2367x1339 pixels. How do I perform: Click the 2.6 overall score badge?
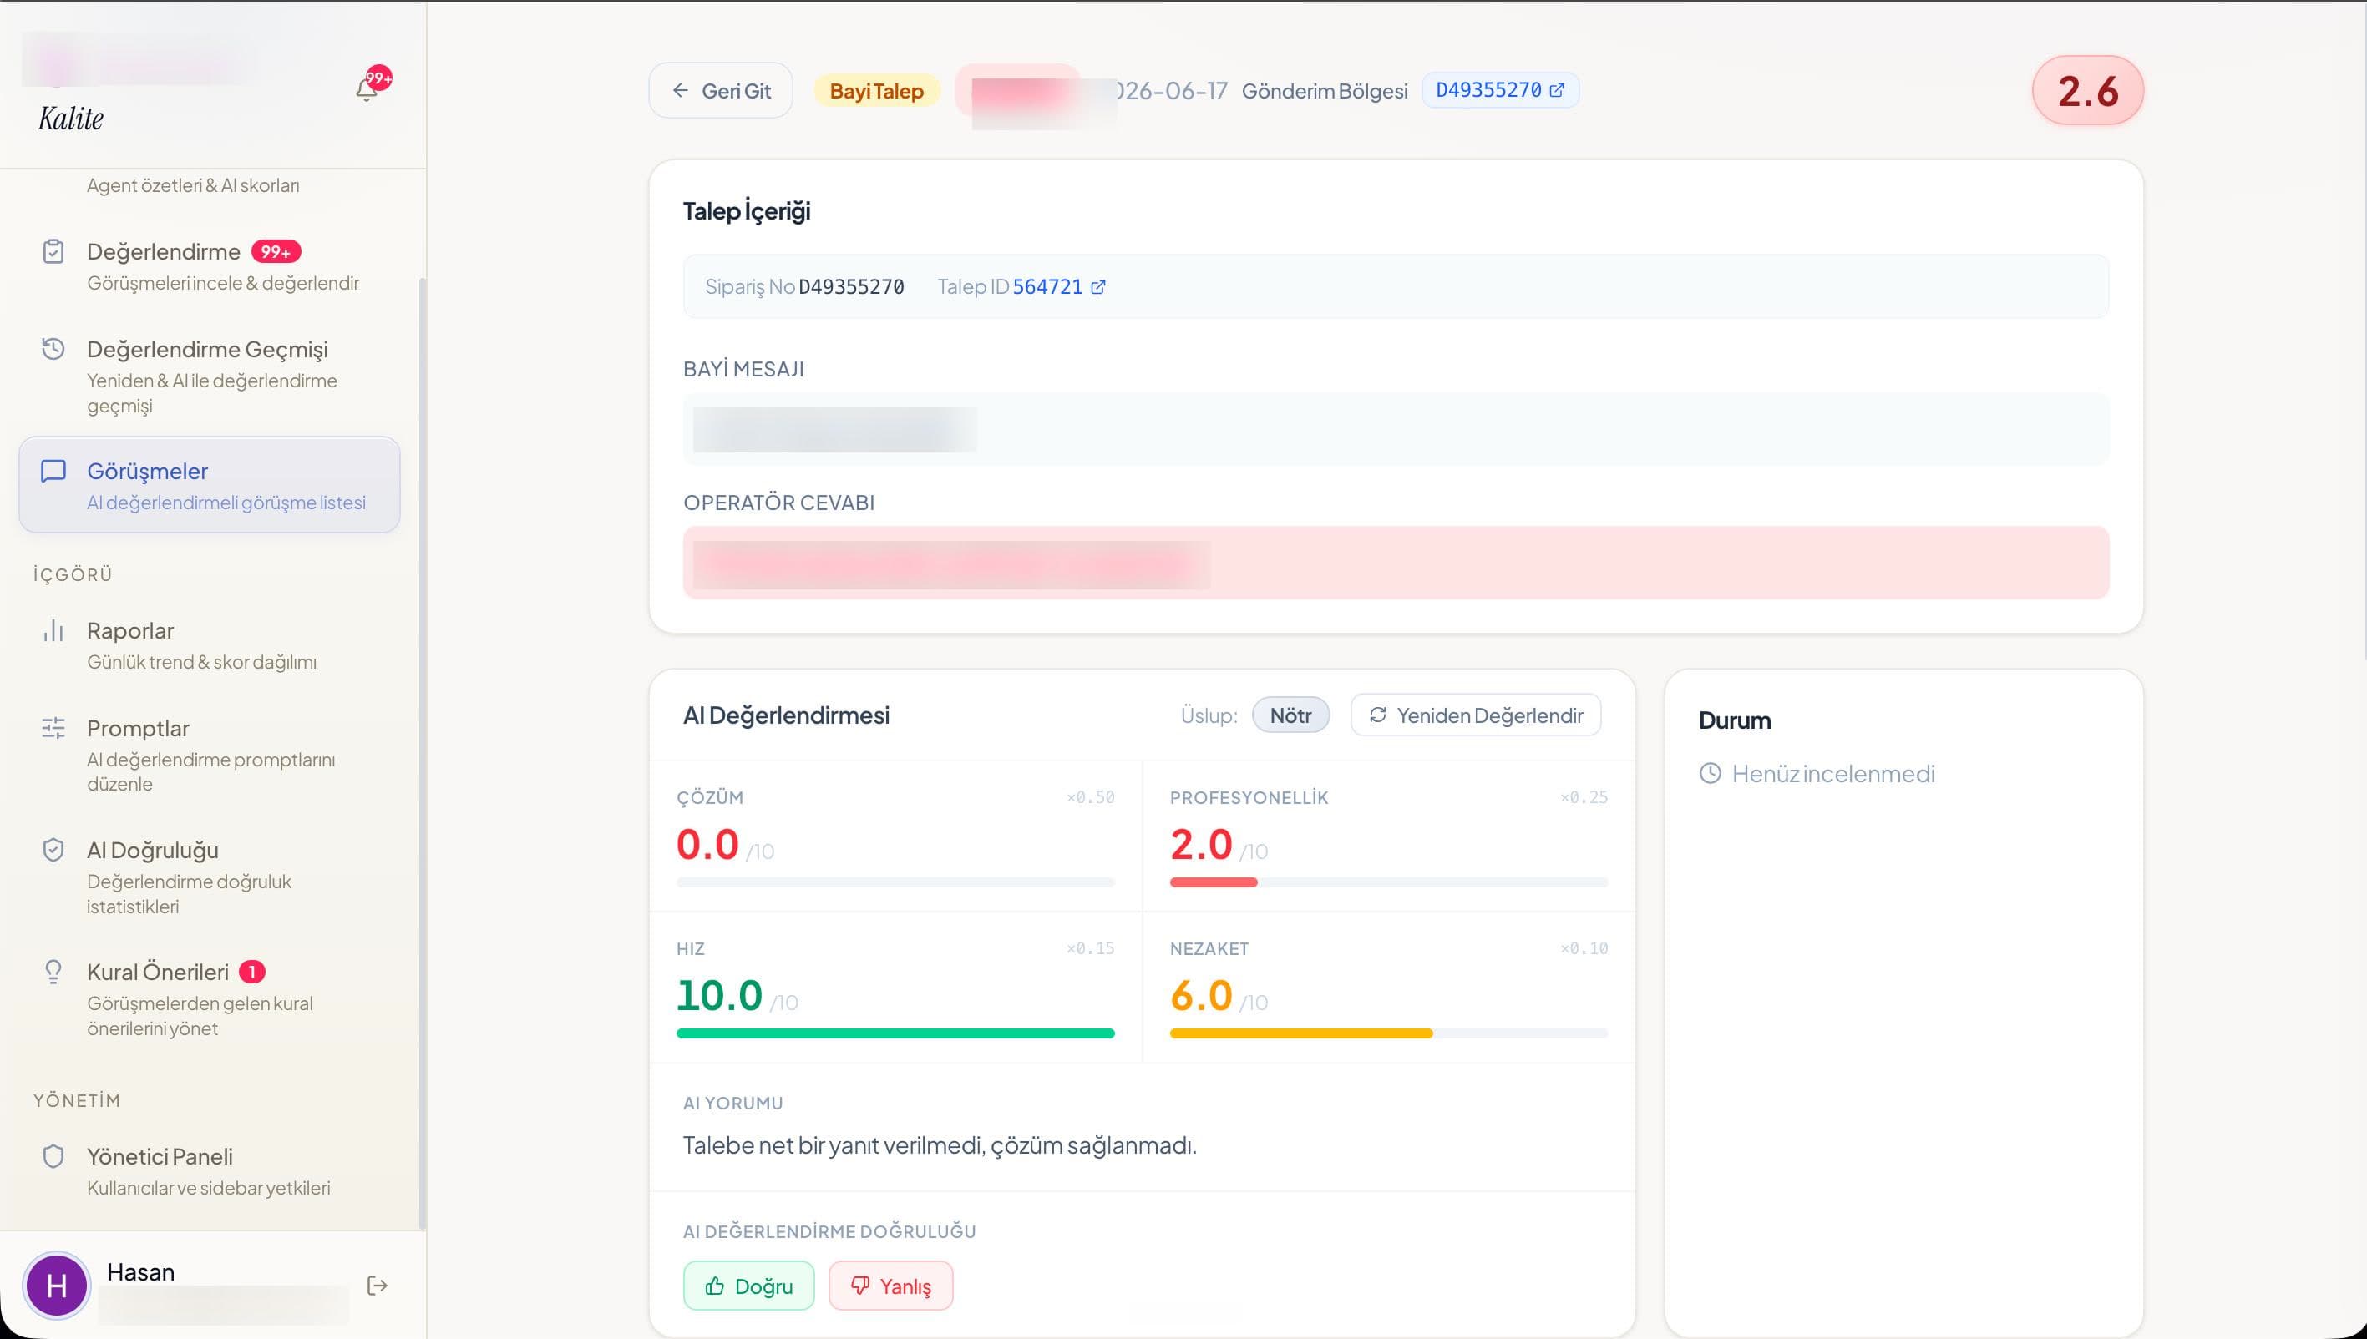pos(2087,90)
